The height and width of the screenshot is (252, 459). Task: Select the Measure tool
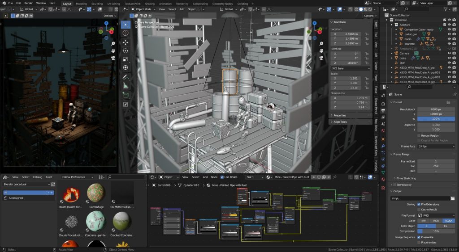pyautogui.click(x=126, y=86)
